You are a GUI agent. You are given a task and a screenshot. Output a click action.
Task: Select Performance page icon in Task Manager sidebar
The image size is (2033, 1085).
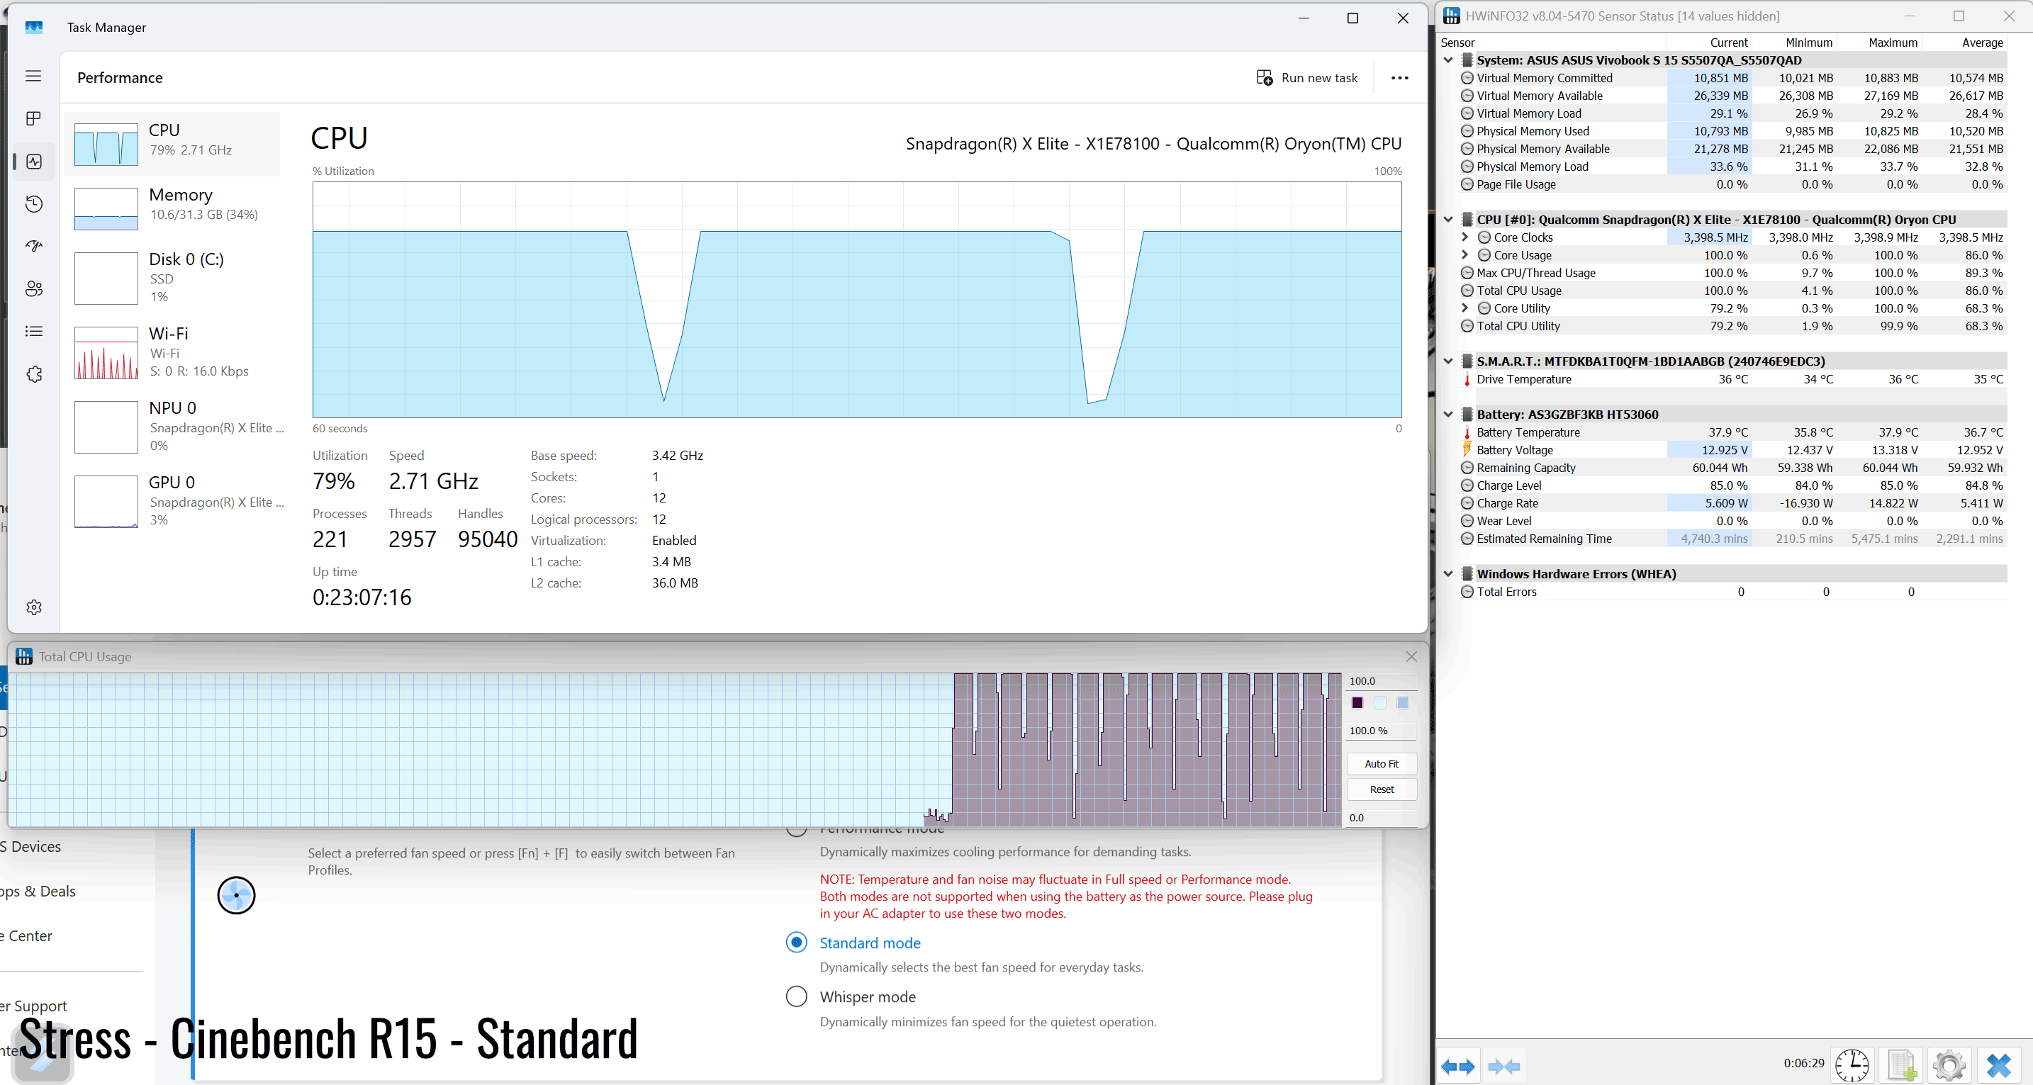pos(34,161)
